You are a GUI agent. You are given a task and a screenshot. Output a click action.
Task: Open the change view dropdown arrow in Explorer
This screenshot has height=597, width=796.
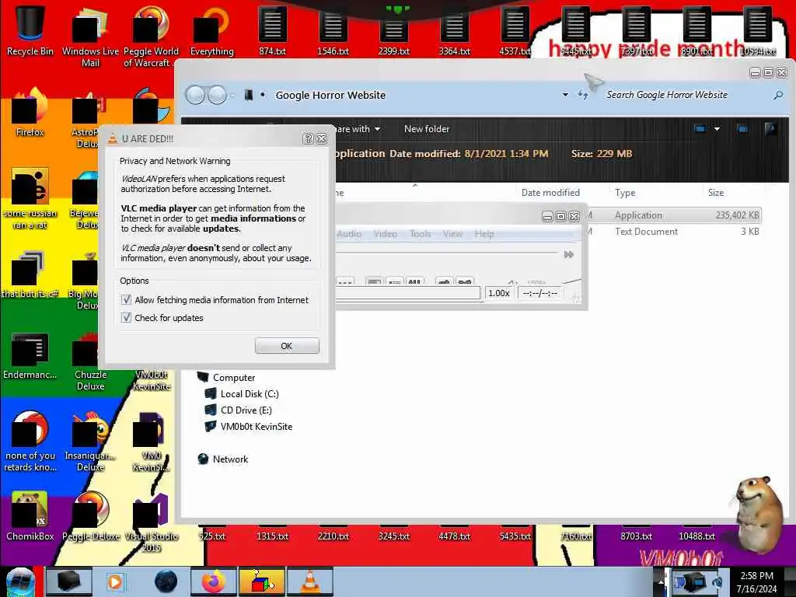pos(717,129)
